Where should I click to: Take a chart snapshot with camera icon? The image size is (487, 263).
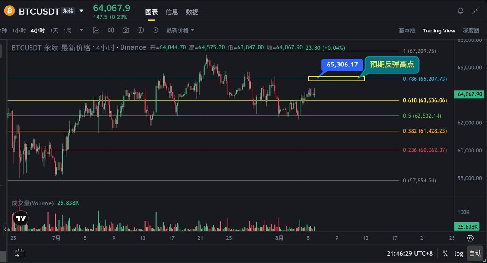(126, 30)
